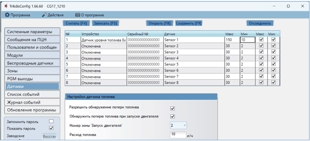
Task: Toggle Разрешить обнаружение потери топлива checkbox
Action: 173,109
